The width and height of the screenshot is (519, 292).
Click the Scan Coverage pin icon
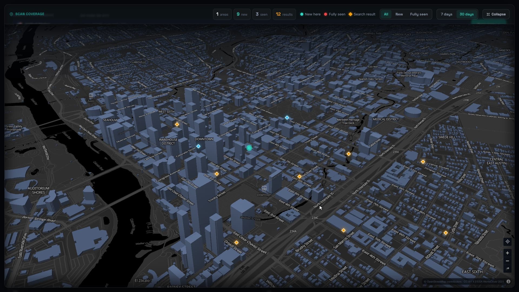(x=11, y=14)
